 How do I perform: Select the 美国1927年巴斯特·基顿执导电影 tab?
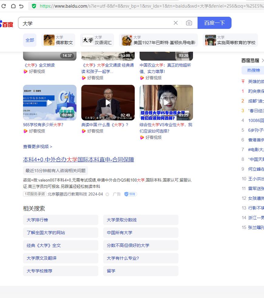pos(158,40)
